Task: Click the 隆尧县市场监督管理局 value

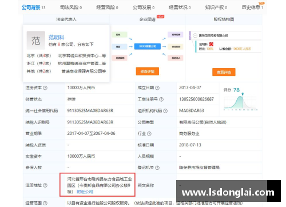Action: (199, 168)
